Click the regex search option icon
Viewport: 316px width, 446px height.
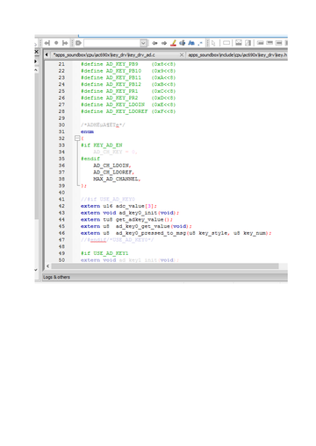point(200,43)
